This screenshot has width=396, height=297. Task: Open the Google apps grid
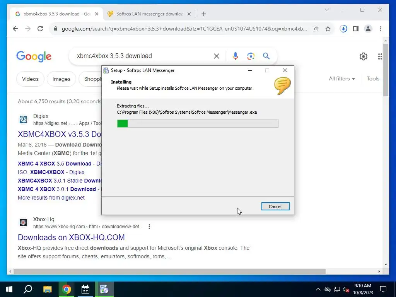[x=380, y=56]
